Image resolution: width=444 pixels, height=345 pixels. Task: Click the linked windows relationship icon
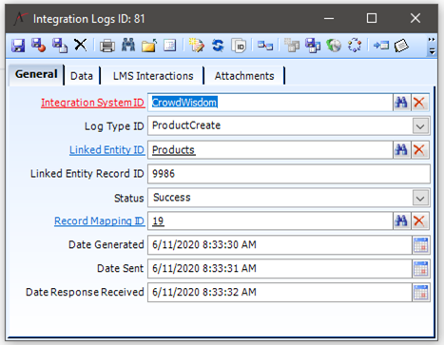click(265, 46)
